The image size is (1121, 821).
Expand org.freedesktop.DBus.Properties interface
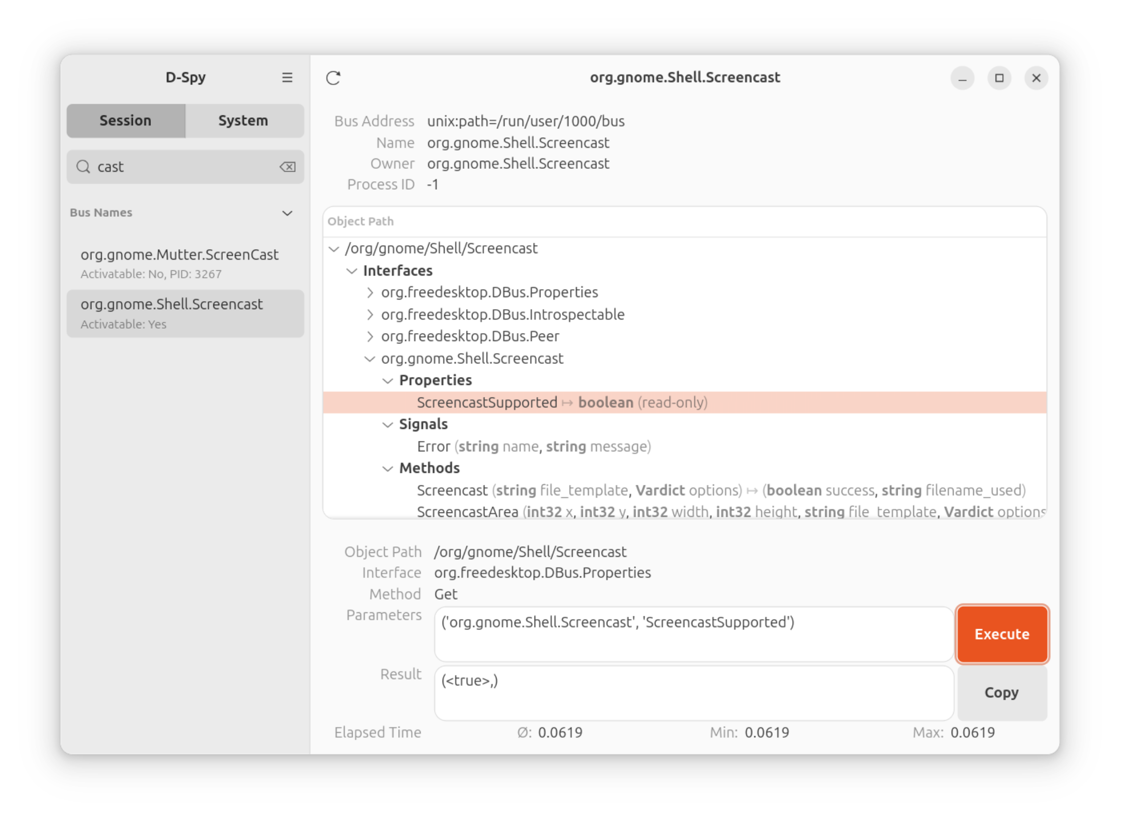[x=370, y=293]
